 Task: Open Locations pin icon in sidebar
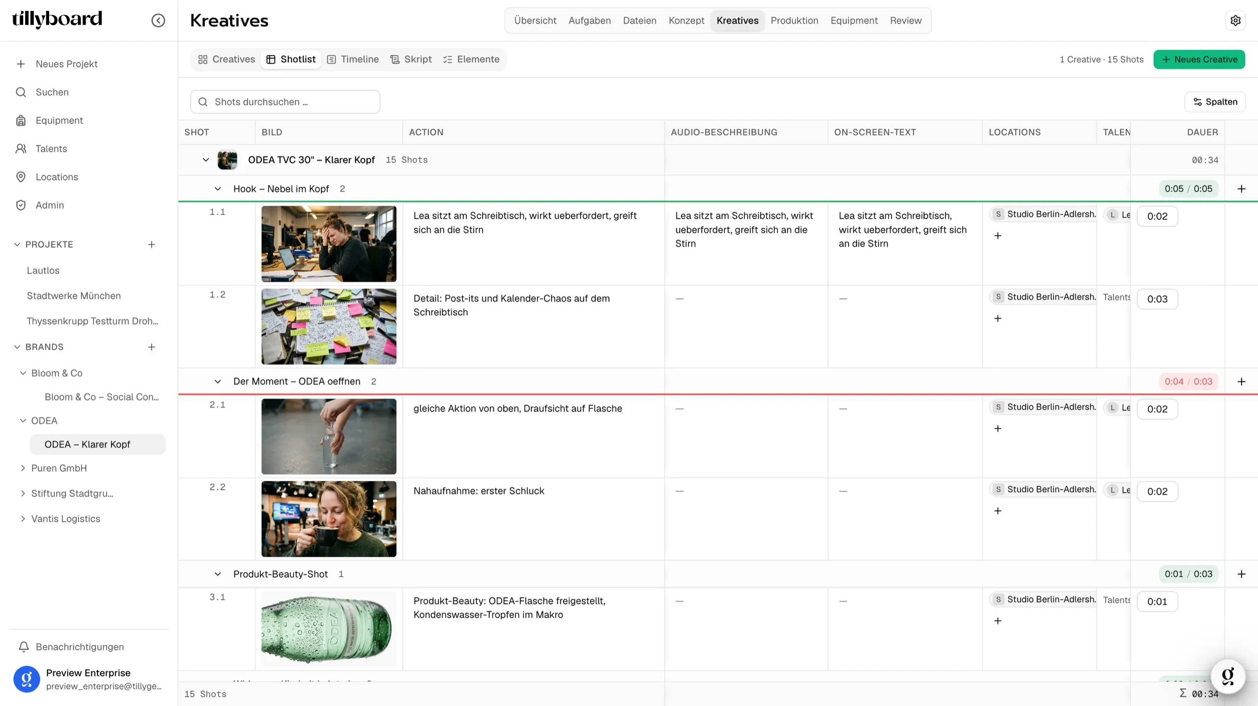[21, 177]
